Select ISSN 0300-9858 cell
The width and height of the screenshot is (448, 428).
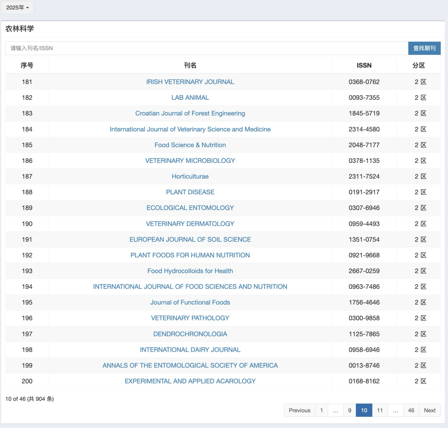(x=364, y=318)
